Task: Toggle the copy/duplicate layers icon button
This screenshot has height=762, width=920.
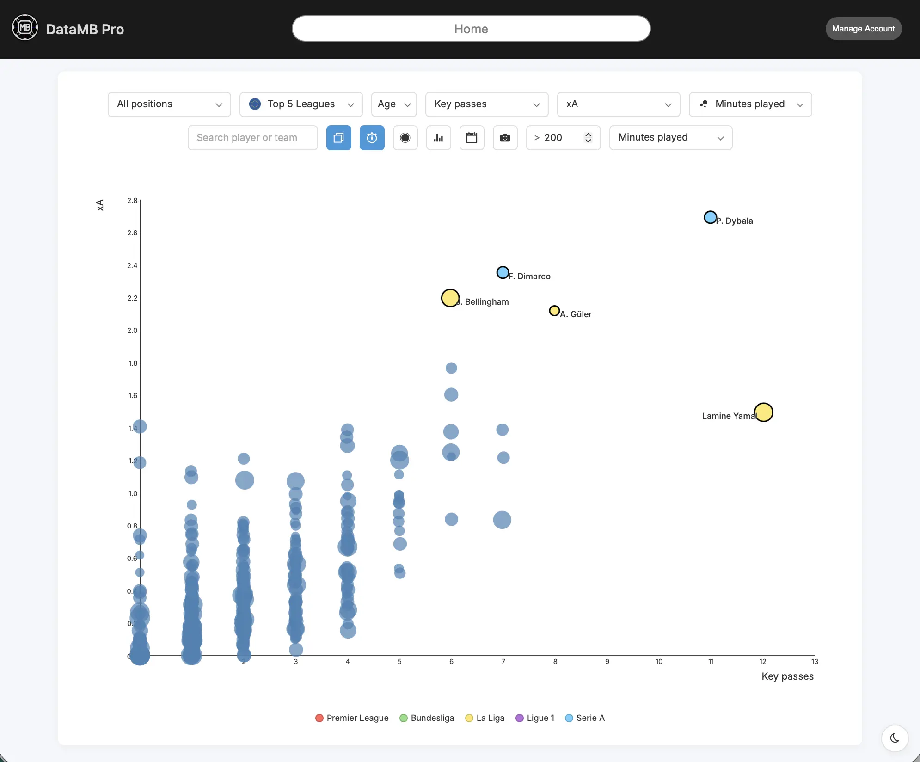Action: [338, 138]
